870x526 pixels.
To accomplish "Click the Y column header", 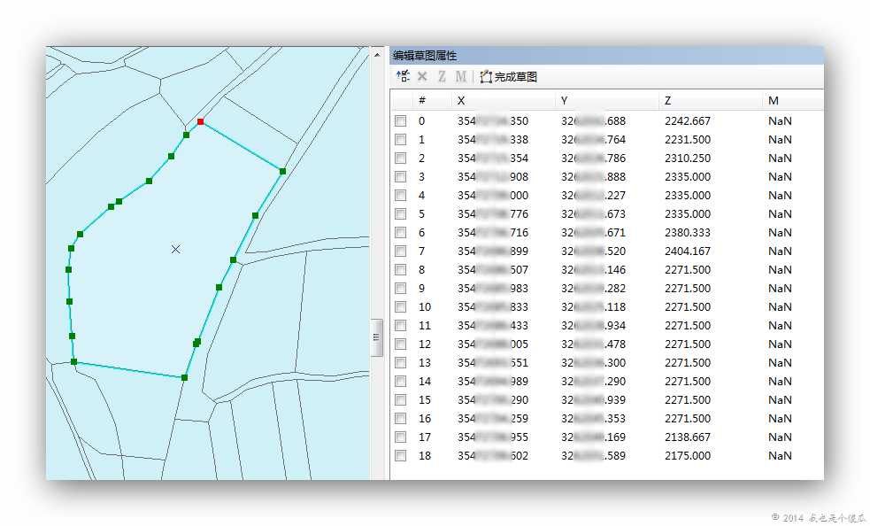I will (607, 101).
